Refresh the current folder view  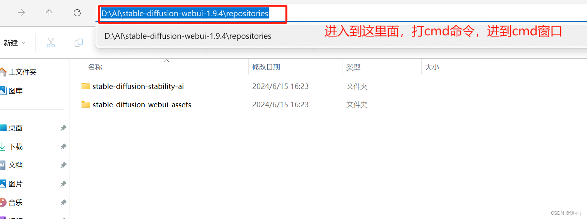pos(77,13)
